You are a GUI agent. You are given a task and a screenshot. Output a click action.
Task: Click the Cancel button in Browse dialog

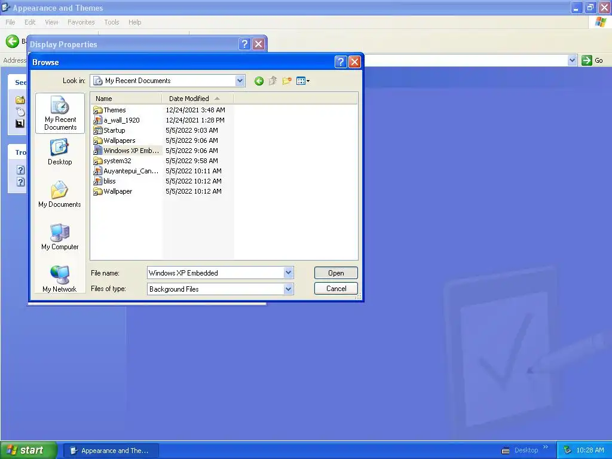(x=336, y=289)
